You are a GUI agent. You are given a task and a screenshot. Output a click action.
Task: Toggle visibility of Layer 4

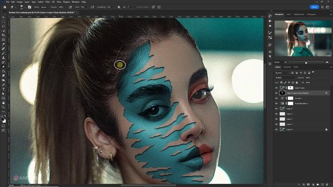(x=276, y=109)
